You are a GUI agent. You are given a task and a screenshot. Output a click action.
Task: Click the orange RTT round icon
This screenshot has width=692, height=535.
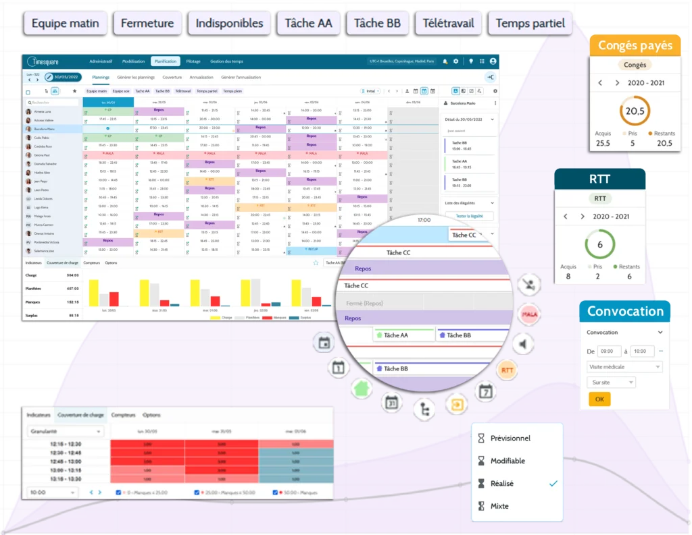507,369
